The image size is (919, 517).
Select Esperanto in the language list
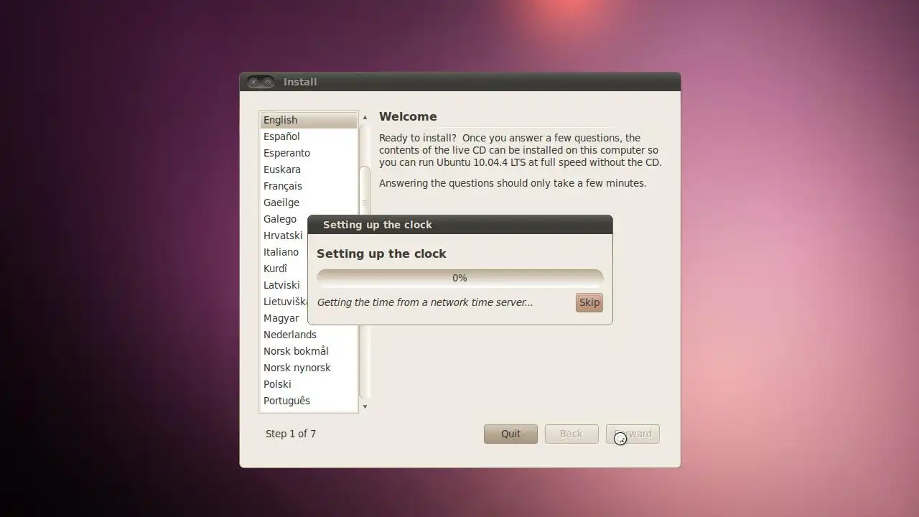coord(308,153)
